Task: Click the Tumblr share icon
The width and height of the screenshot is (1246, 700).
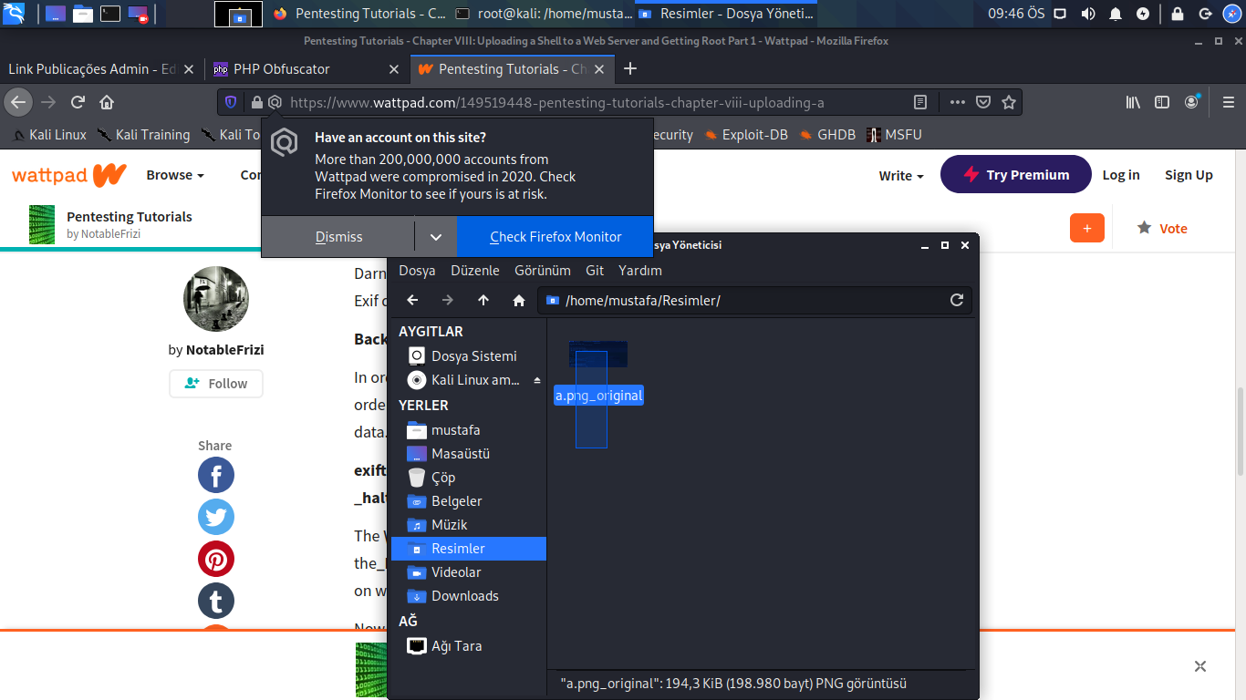Action: pos(216,602)
